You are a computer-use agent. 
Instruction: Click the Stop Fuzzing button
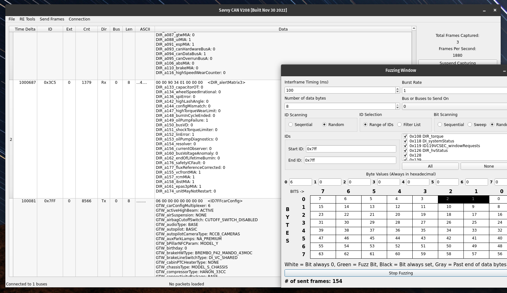(400, 273)
